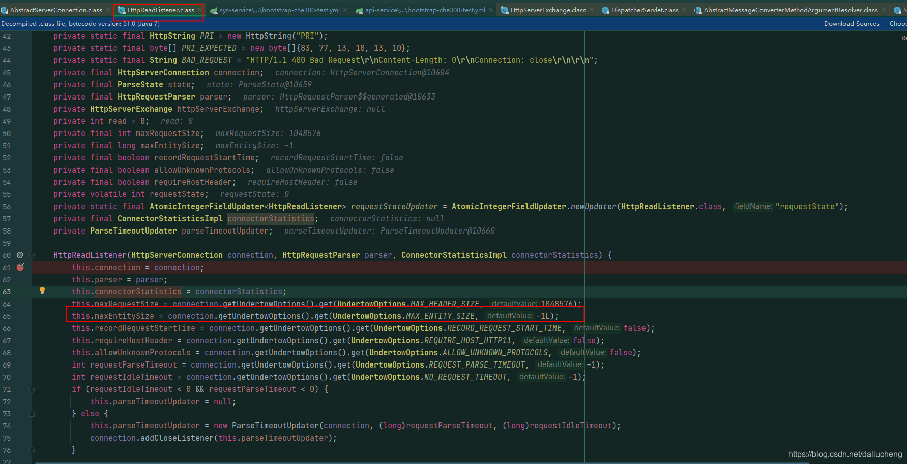The height and width of the screenshot is (464, 907).
Task: Click the 'fieldName:' parameter hint
Action: tap(753, 206)
